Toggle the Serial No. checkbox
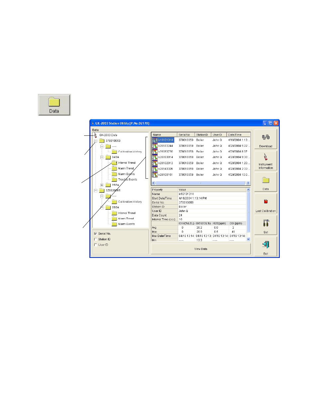This screenshot has width=317, height=411. (x=96, y=234)
